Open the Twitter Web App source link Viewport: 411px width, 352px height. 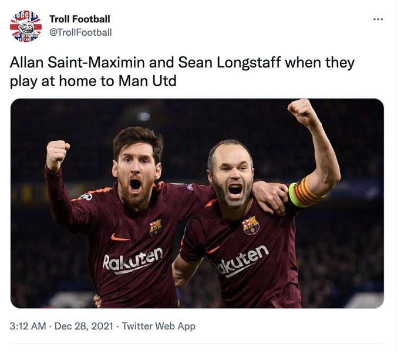click(x=159, y=326)
